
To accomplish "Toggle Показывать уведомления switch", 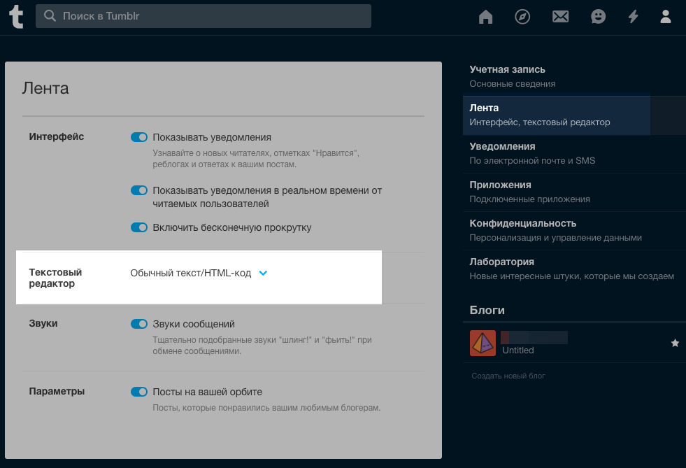I will pos(139,137).
